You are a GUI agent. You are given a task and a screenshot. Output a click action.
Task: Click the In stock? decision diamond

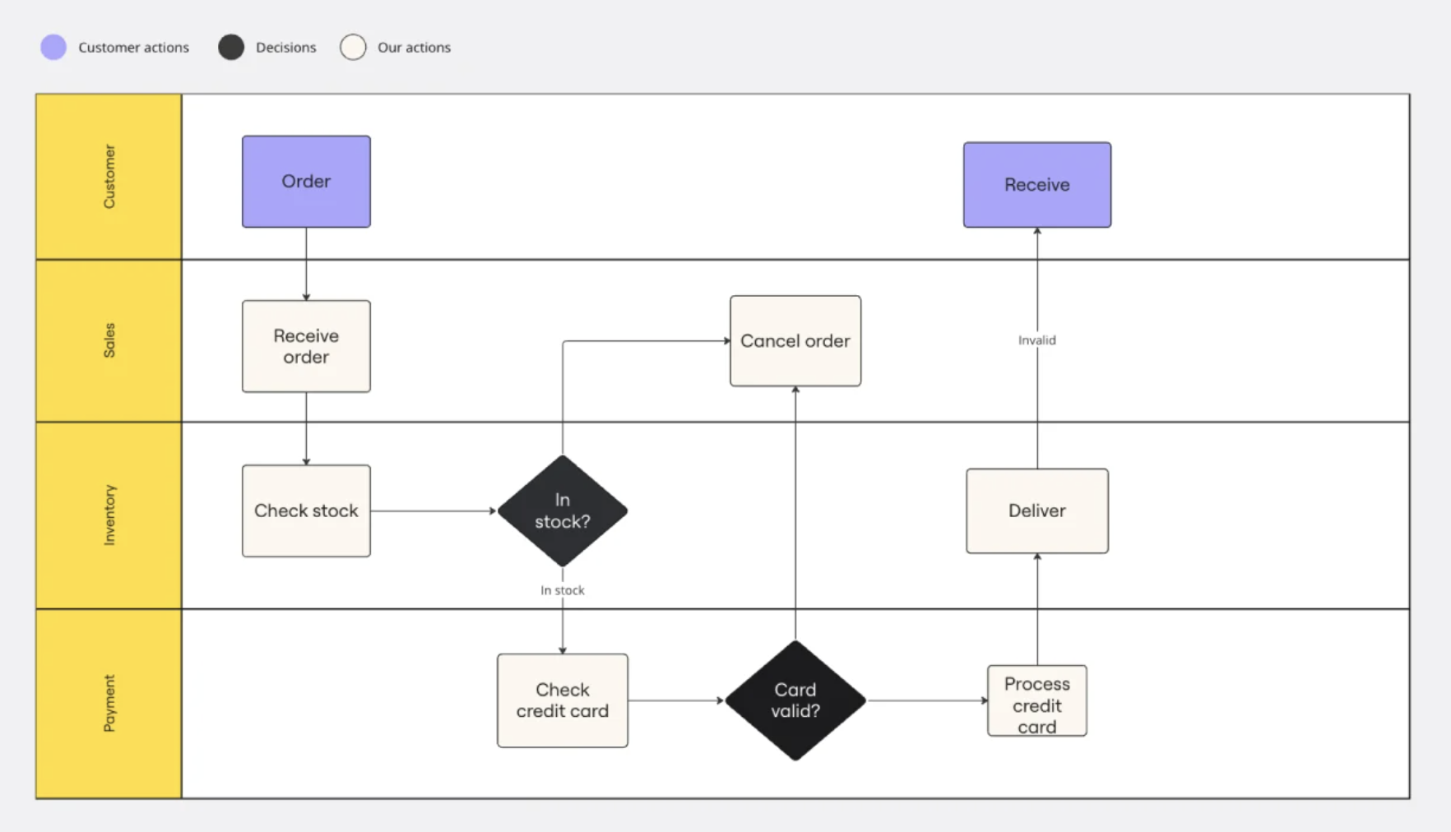[x=563, y=511]
